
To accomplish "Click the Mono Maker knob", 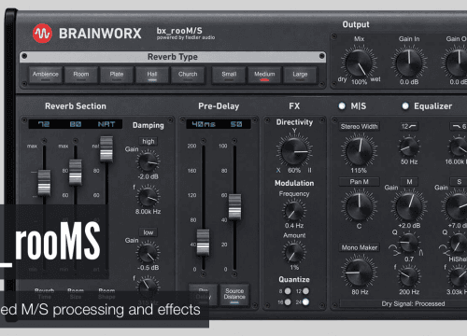I will click(x=359, y=273).
